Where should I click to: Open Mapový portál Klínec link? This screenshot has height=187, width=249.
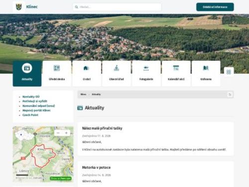click(36, 110)
